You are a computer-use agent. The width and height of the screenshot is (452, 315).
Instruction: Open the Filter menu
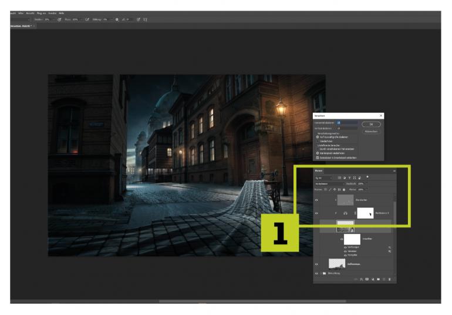21,14
